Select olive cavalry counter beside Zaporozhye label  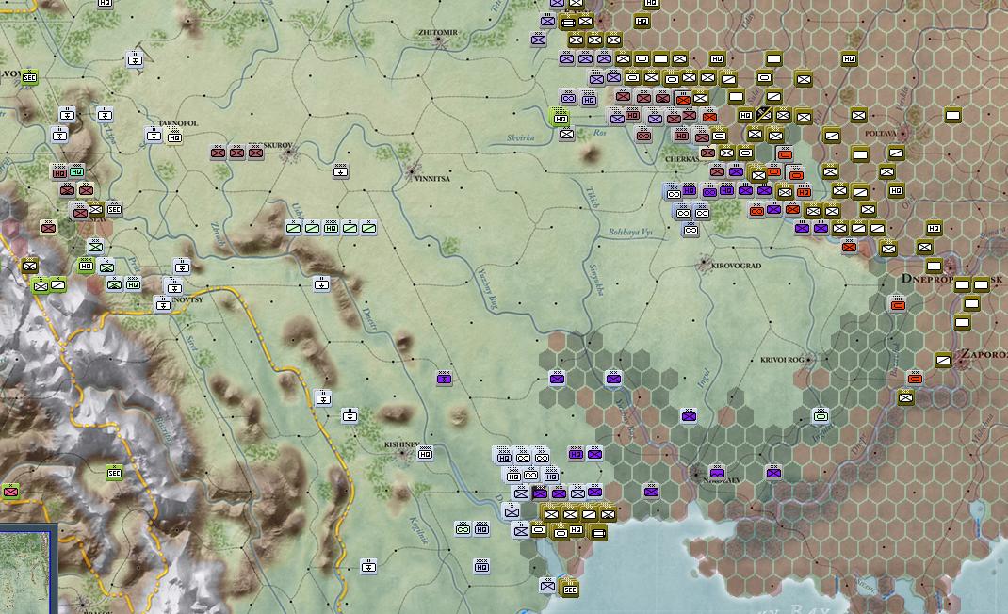(x=943, y=360)
